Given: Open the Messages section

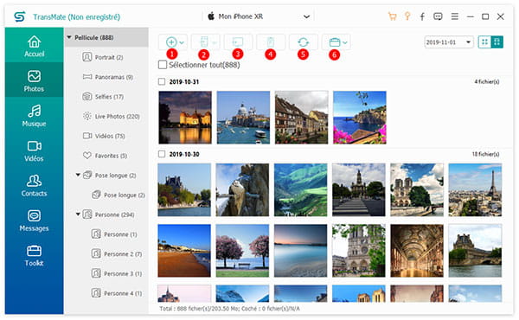Looking at the screenshot, I should 34,221.
